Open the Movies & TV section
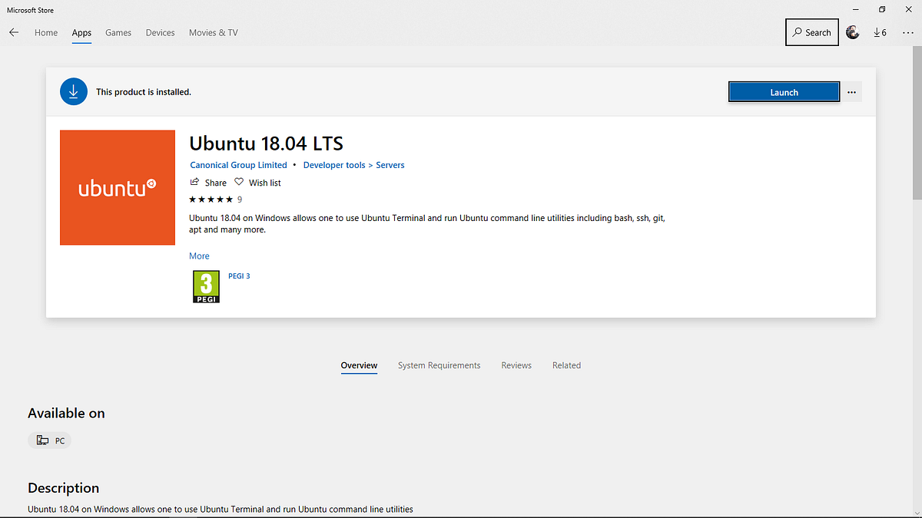Screen dimensions: 922x518 point(213,32)
